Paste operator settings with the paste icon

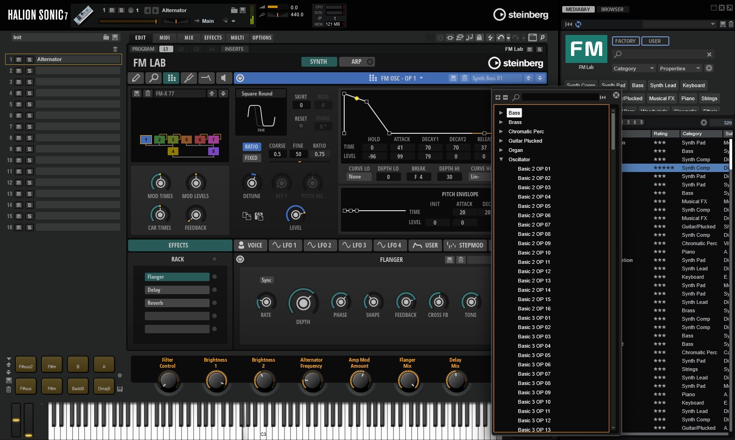[x=259, y=216]
